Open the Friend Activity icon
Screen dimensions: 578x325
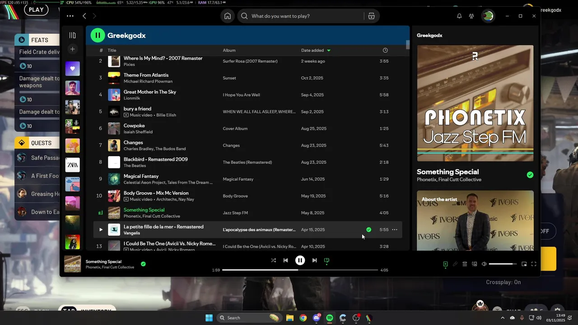coord(471,16)
